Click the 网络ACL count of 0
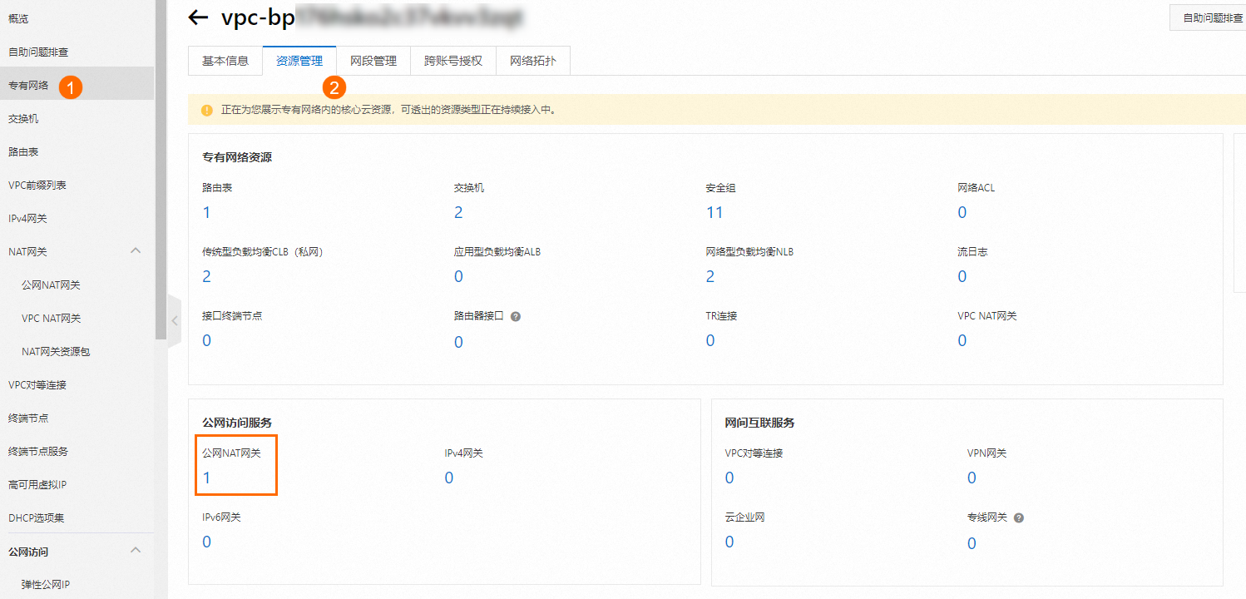 point(962,212)
